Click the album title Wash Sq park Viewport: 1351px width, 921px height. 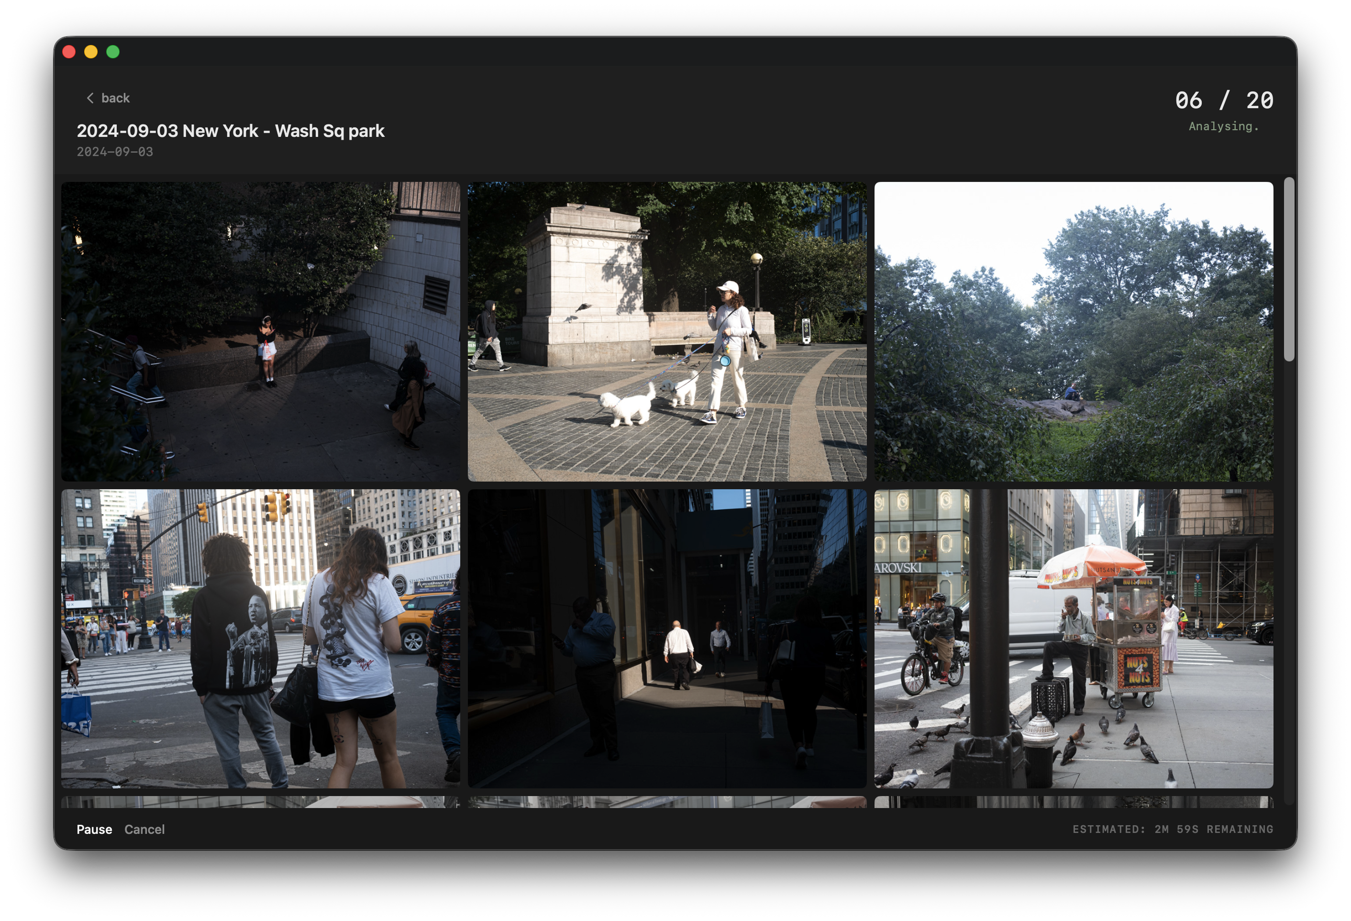230,131
